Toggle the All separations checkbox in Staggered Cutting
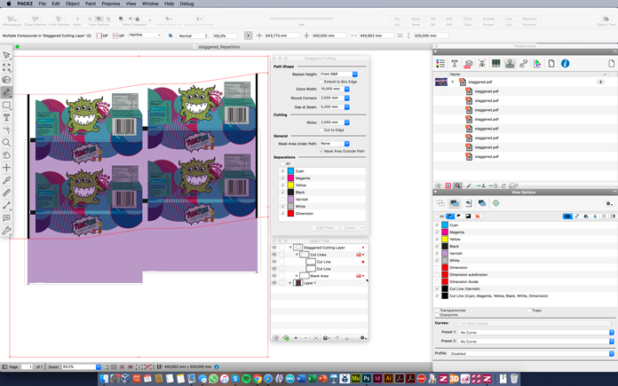The image size is (618, 386). coord(282,164)
